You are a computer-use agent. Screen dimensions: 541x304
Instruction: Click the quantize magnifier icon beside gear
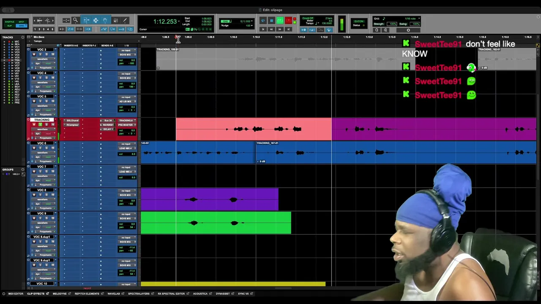385,30
